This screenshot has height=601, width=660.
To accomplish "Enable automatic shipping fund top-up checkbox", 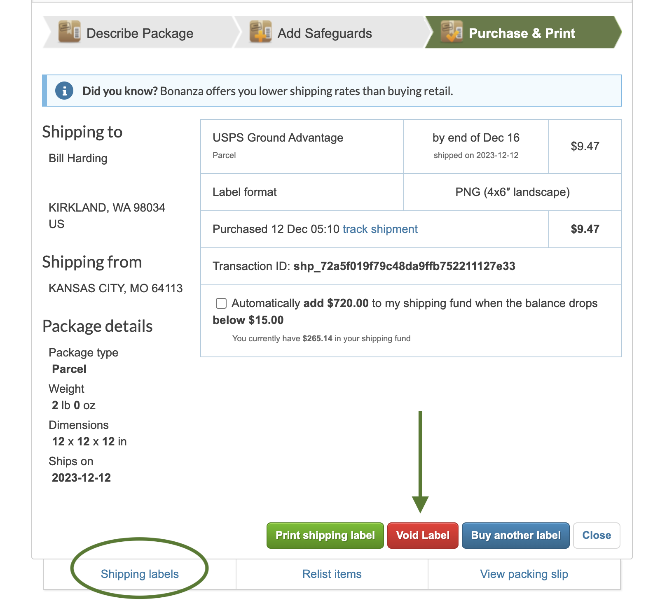I will click(x=221, y=303).
